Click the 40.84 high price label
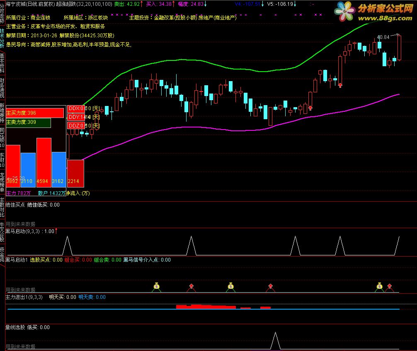 383,37
